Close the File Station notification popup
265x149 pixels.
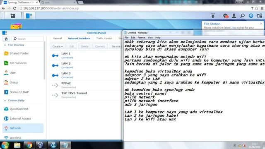click(x=261, y=24)
